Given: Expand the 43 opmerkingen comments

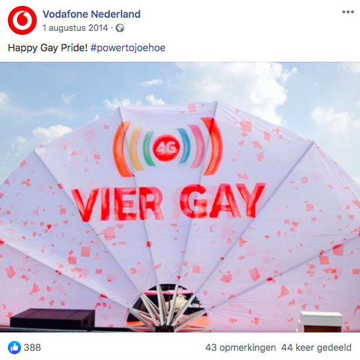Looking at the screenshot, I should [x=240, y=348].
